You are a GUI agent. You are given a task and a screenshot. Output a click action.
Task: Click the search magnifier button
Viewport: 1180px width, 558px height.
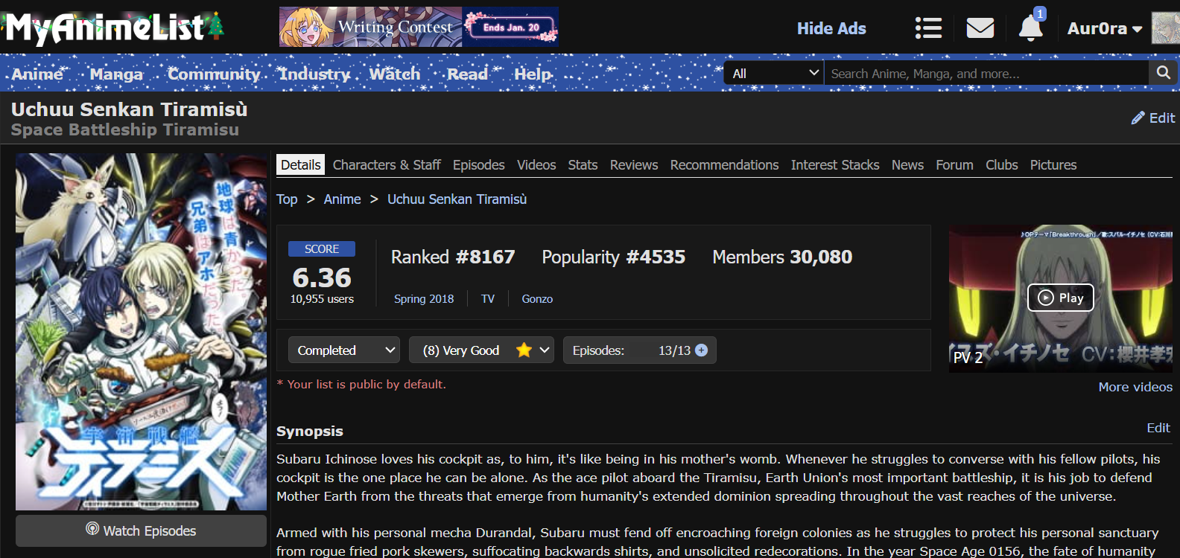click(x=1163, y=73)
